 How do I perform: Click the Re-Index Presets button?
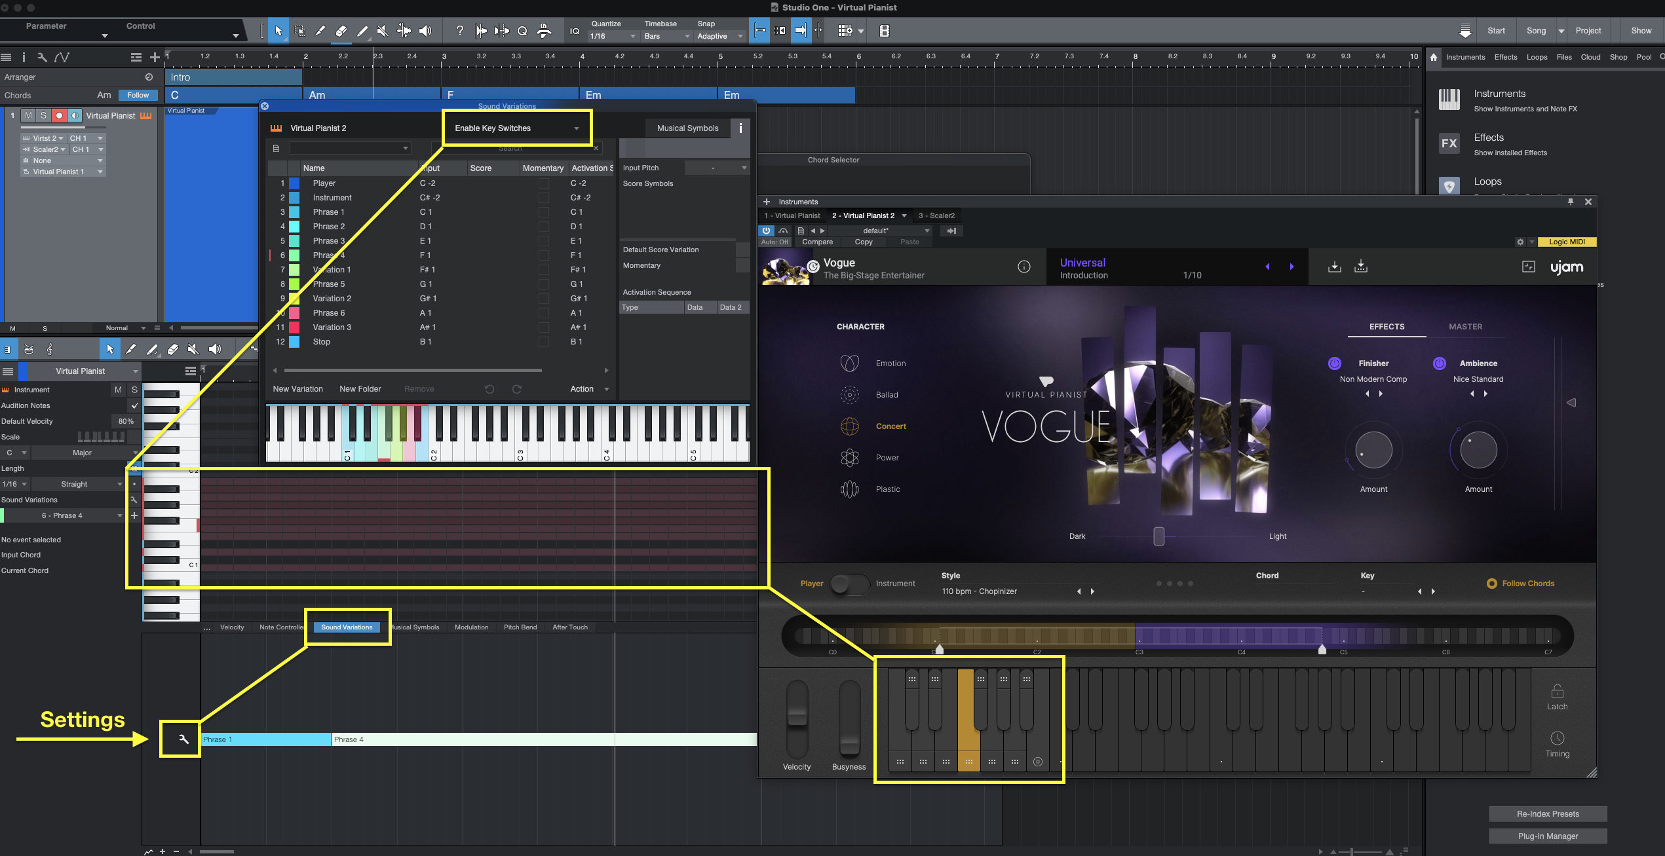(x=1548, y=814)
